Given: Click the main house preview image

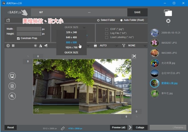Looking at the screenshot, I should (x=82, y=86).
